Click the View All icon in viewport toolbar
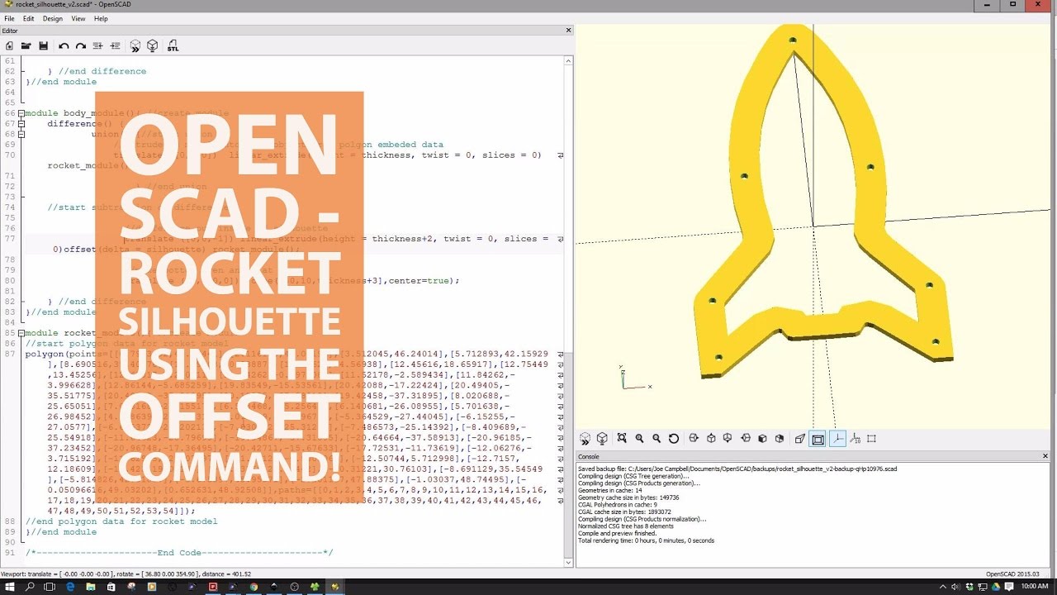Screen dimensions: 1057x595 tap(622, 439)
